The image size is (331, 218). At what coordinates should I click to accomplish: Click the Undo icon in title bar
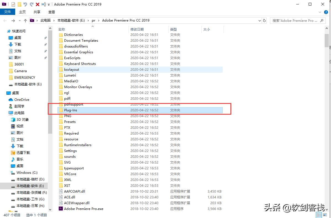tap(25, 4)
